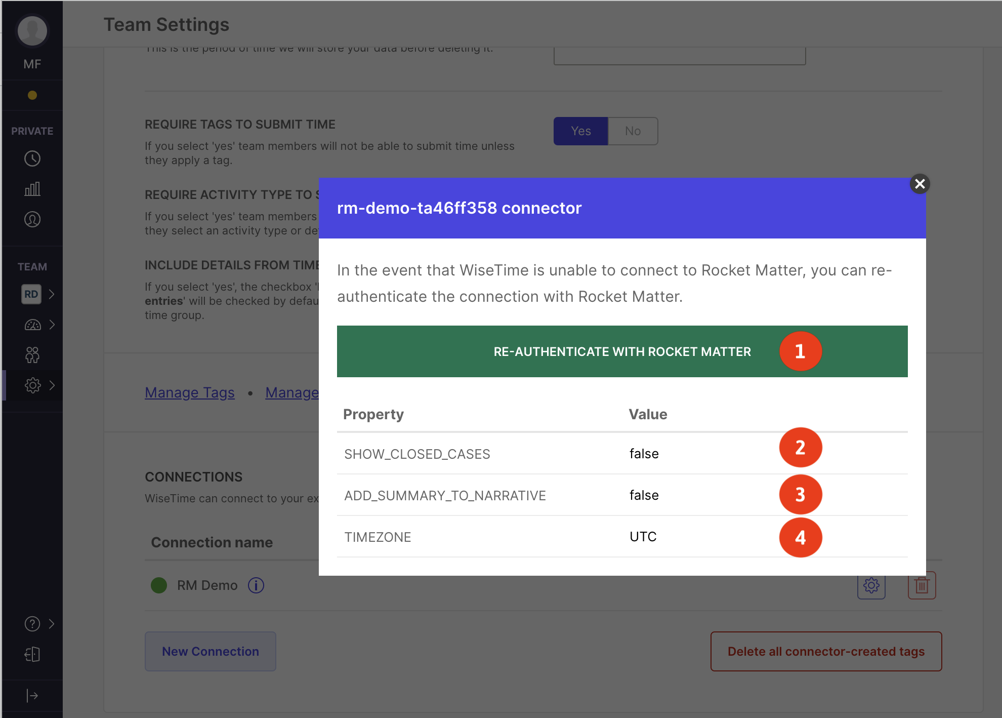Open the team members icon
This screenshot has height=718, width=1002.
[32, 355]
